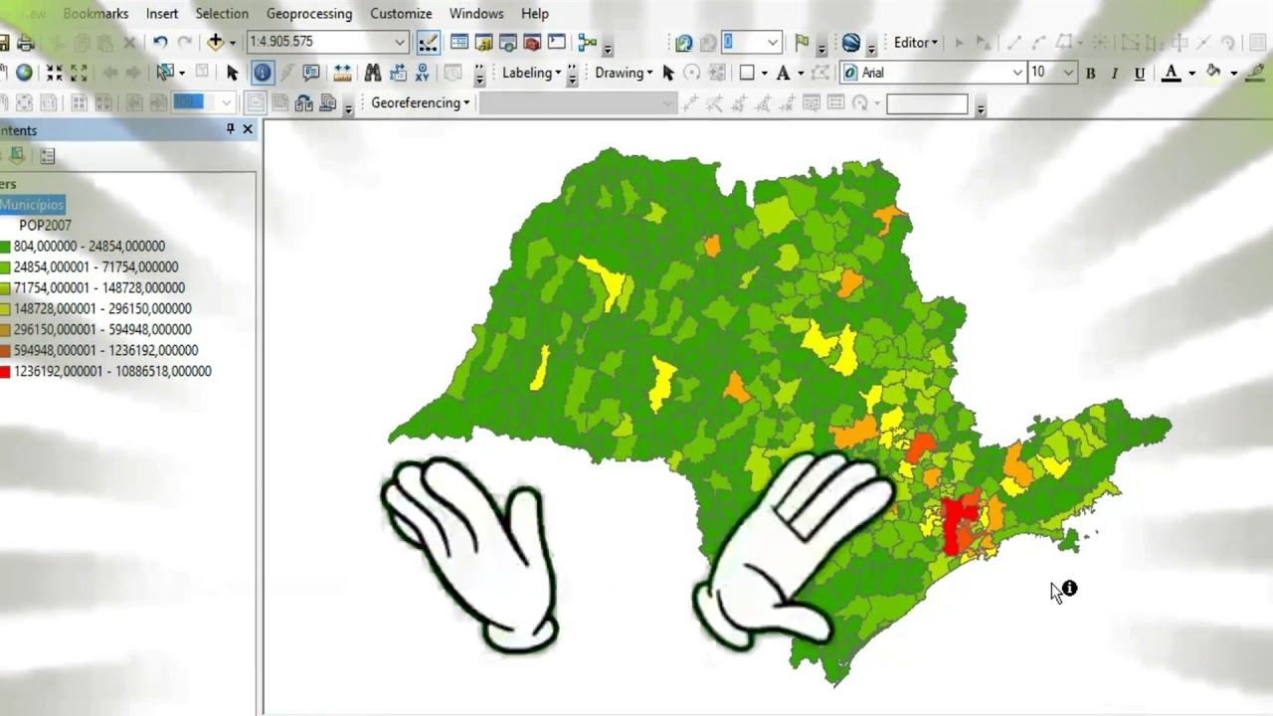
Task: Toggle italic text formatting
Action: (1115, 73)
